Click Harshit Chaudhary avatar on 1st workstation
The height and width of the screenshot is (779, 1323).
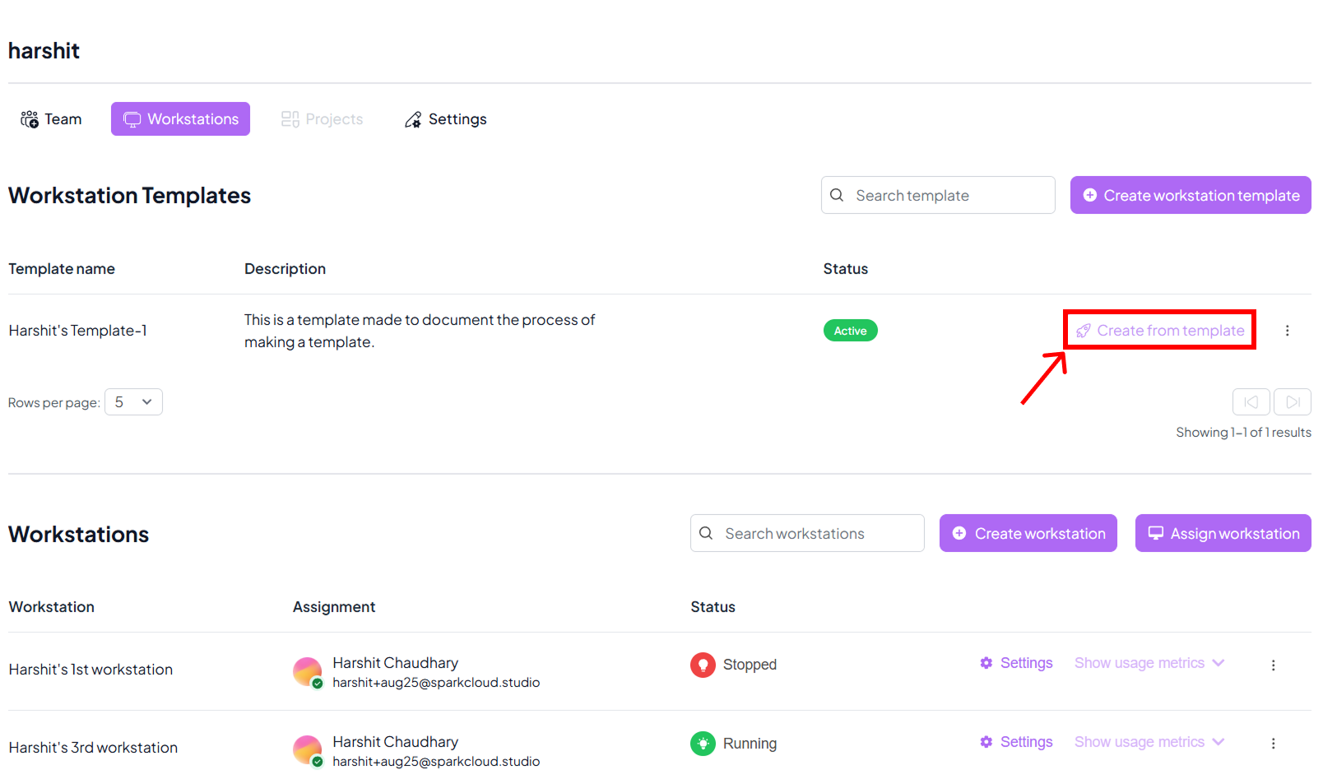(307, 671)
